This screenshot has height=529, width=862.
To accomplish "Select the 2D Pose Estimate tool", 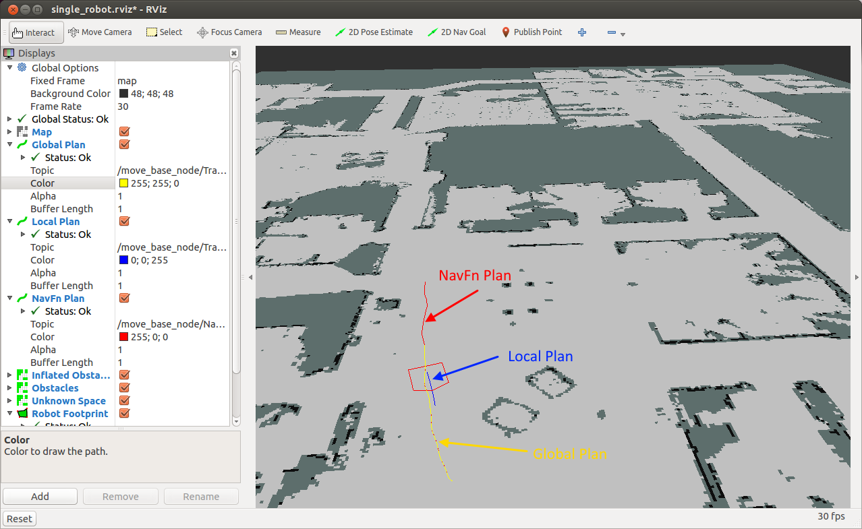I will (x=374, y=32).
